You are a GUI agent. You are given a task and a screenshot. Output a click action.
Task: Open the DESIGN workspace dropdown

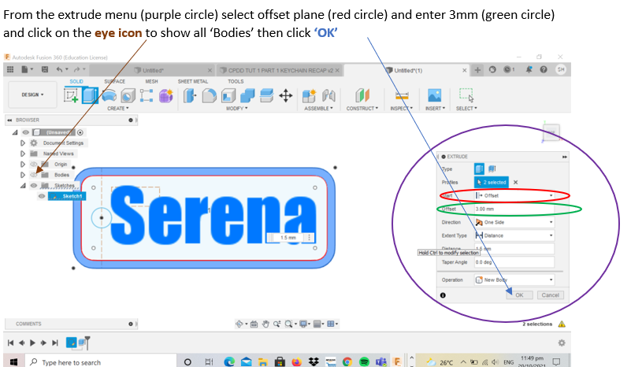pyautogui.click(x=32, y=95)
